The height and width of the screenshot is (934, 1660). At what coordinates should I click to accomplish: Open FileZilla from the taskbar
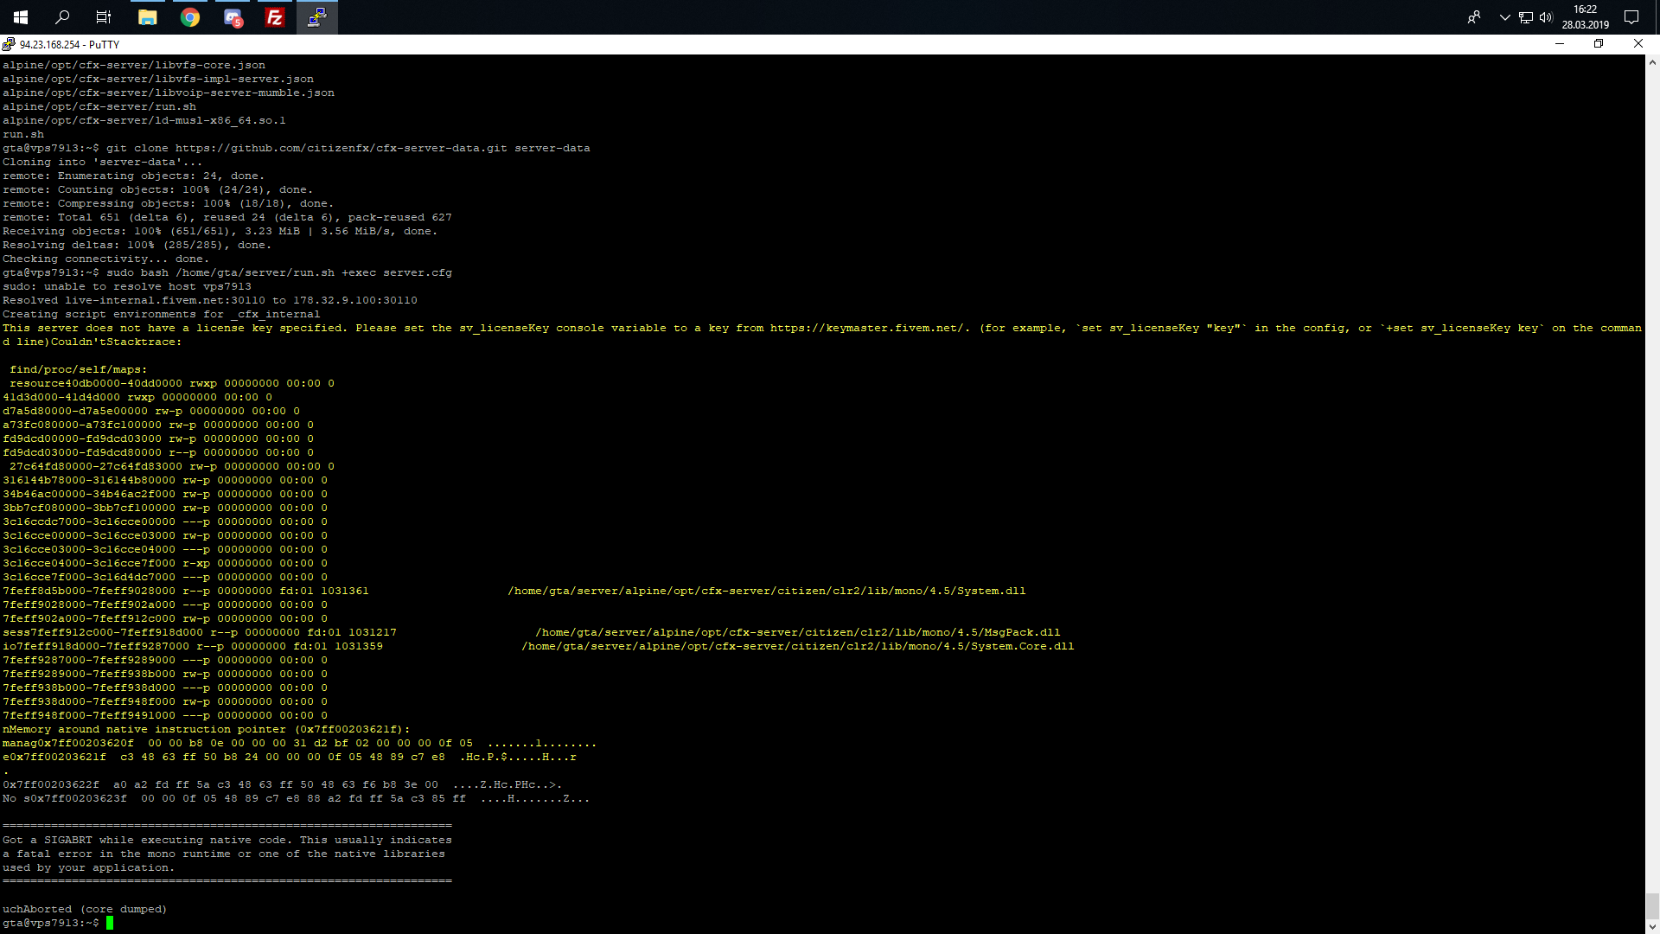click(x=275, y=17)
